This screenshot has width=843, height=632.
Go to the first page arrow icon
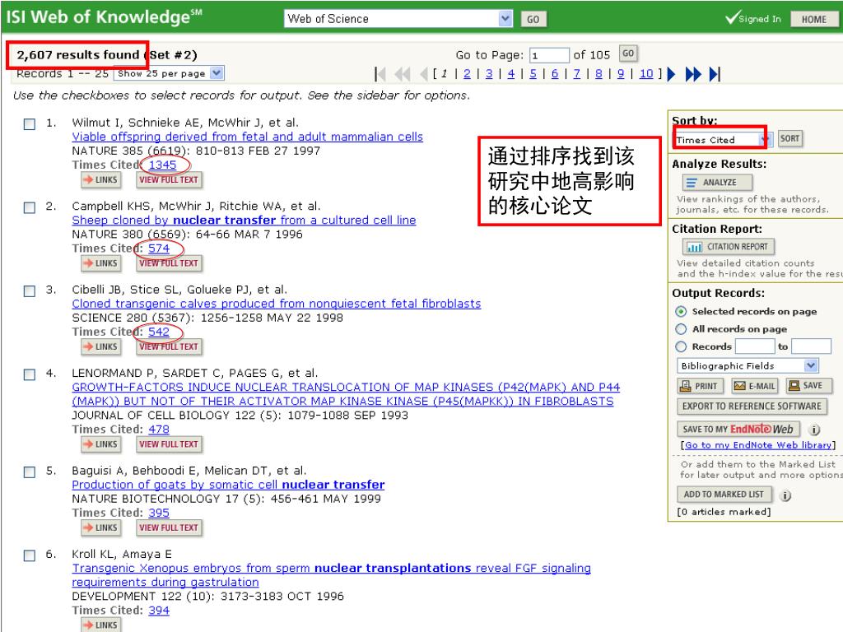(380, 74)
